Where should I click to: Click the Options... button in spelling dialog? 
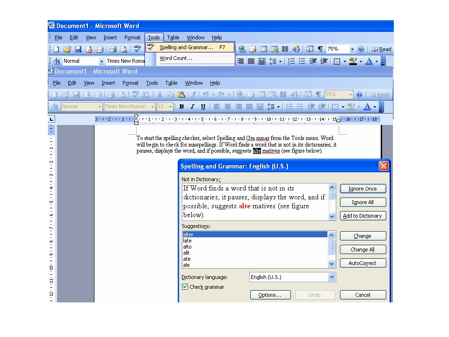click(270, 295)
